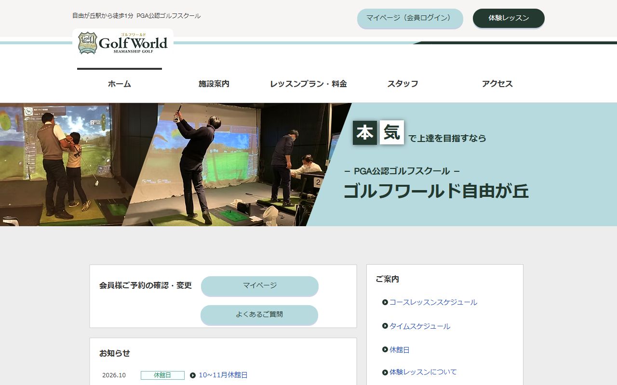Click arrow bullet beside 休館日 in ご案内
Screen dimensions: 617x385
tap(385, 349)
